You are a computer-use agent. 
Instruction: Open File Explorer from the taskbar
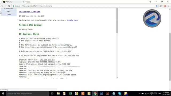pos(58,94)
